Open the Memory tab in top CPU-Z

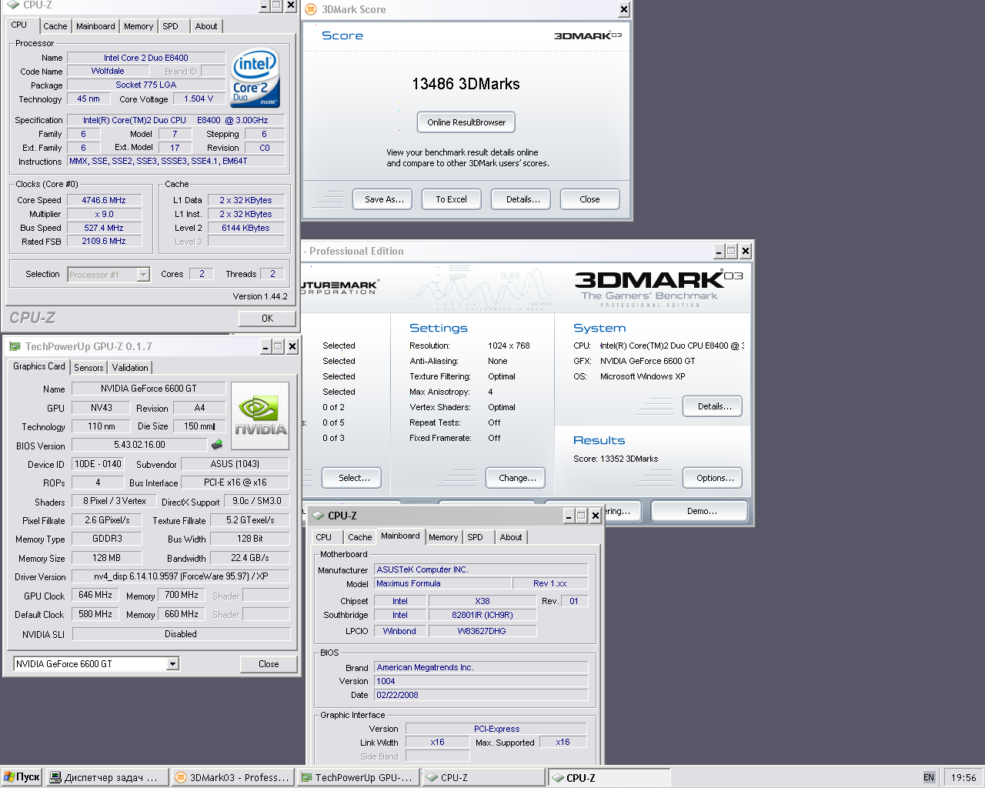click(139, 26)
